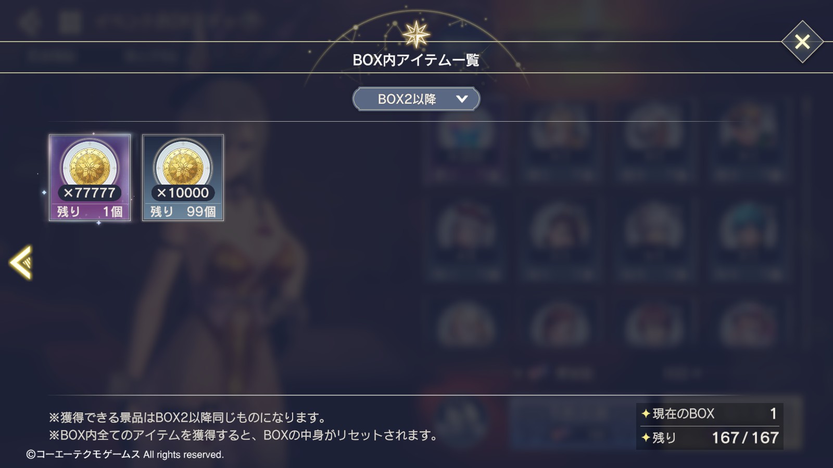This screenshot has height=468, width=833.
Task: Select the 167/167 remaining counter
Action: (x=745, y=438)
